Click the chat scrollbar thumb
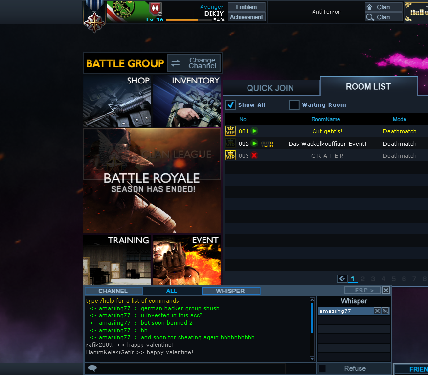Viewport: 428px width, 375px height. (312, 318)
